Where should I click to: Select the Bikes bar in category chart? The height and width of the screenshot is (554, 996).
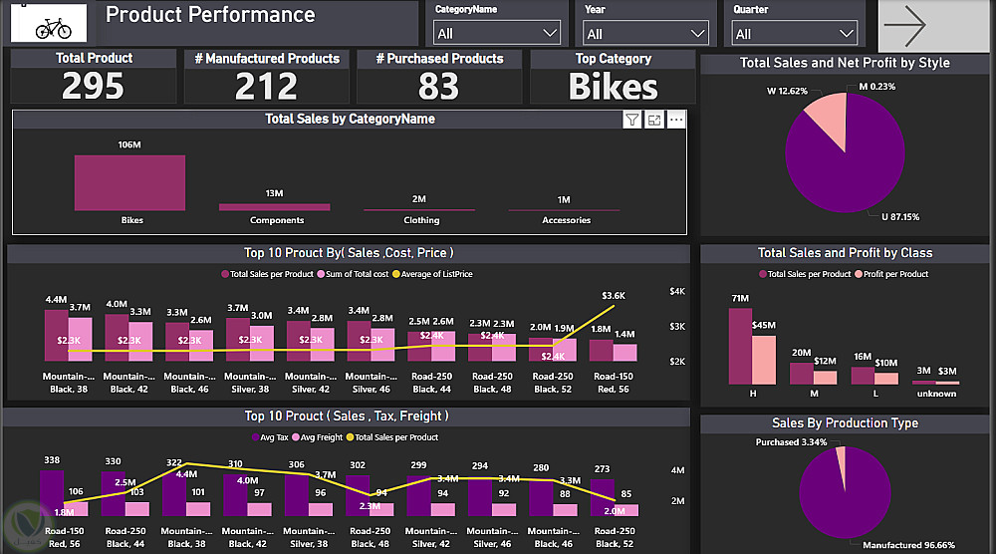point(129,182)
